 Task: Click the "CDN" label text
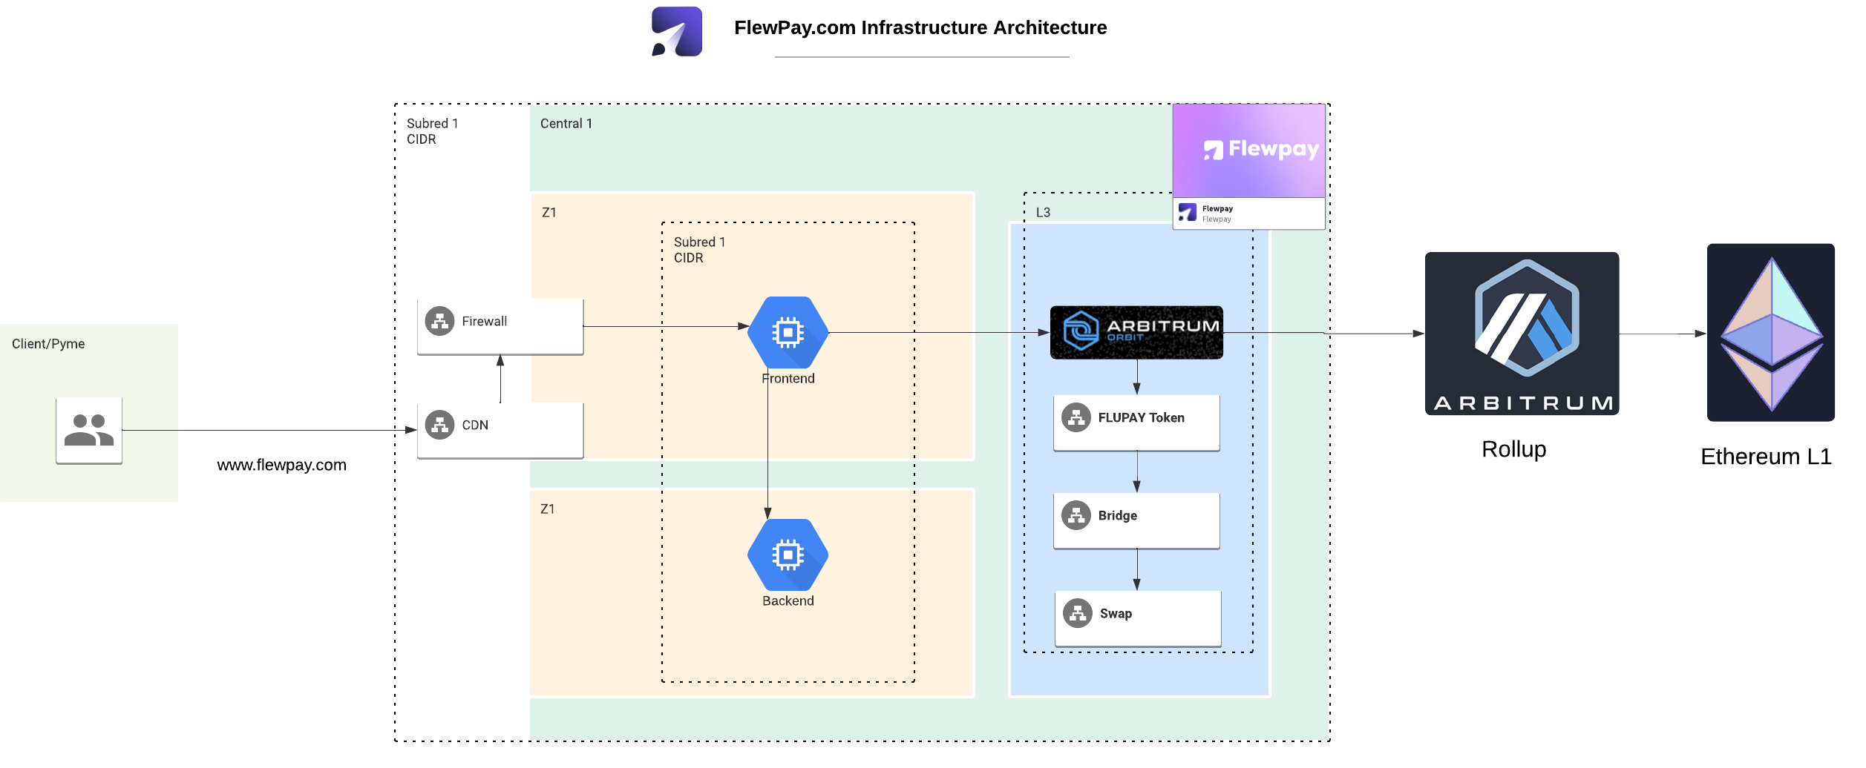(x=475, y=425)
